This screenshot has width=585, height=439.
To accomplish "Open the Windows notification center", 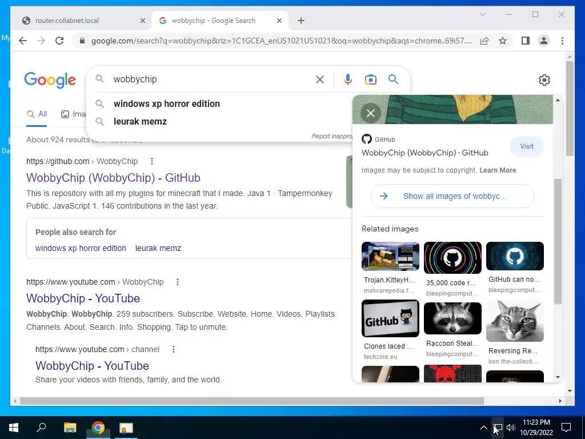I will point(566,428).
